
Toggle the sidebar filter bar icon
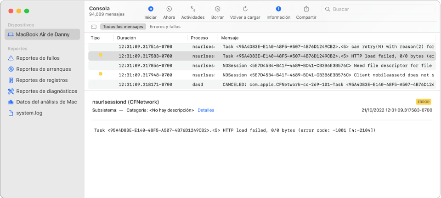pos(94,27)
